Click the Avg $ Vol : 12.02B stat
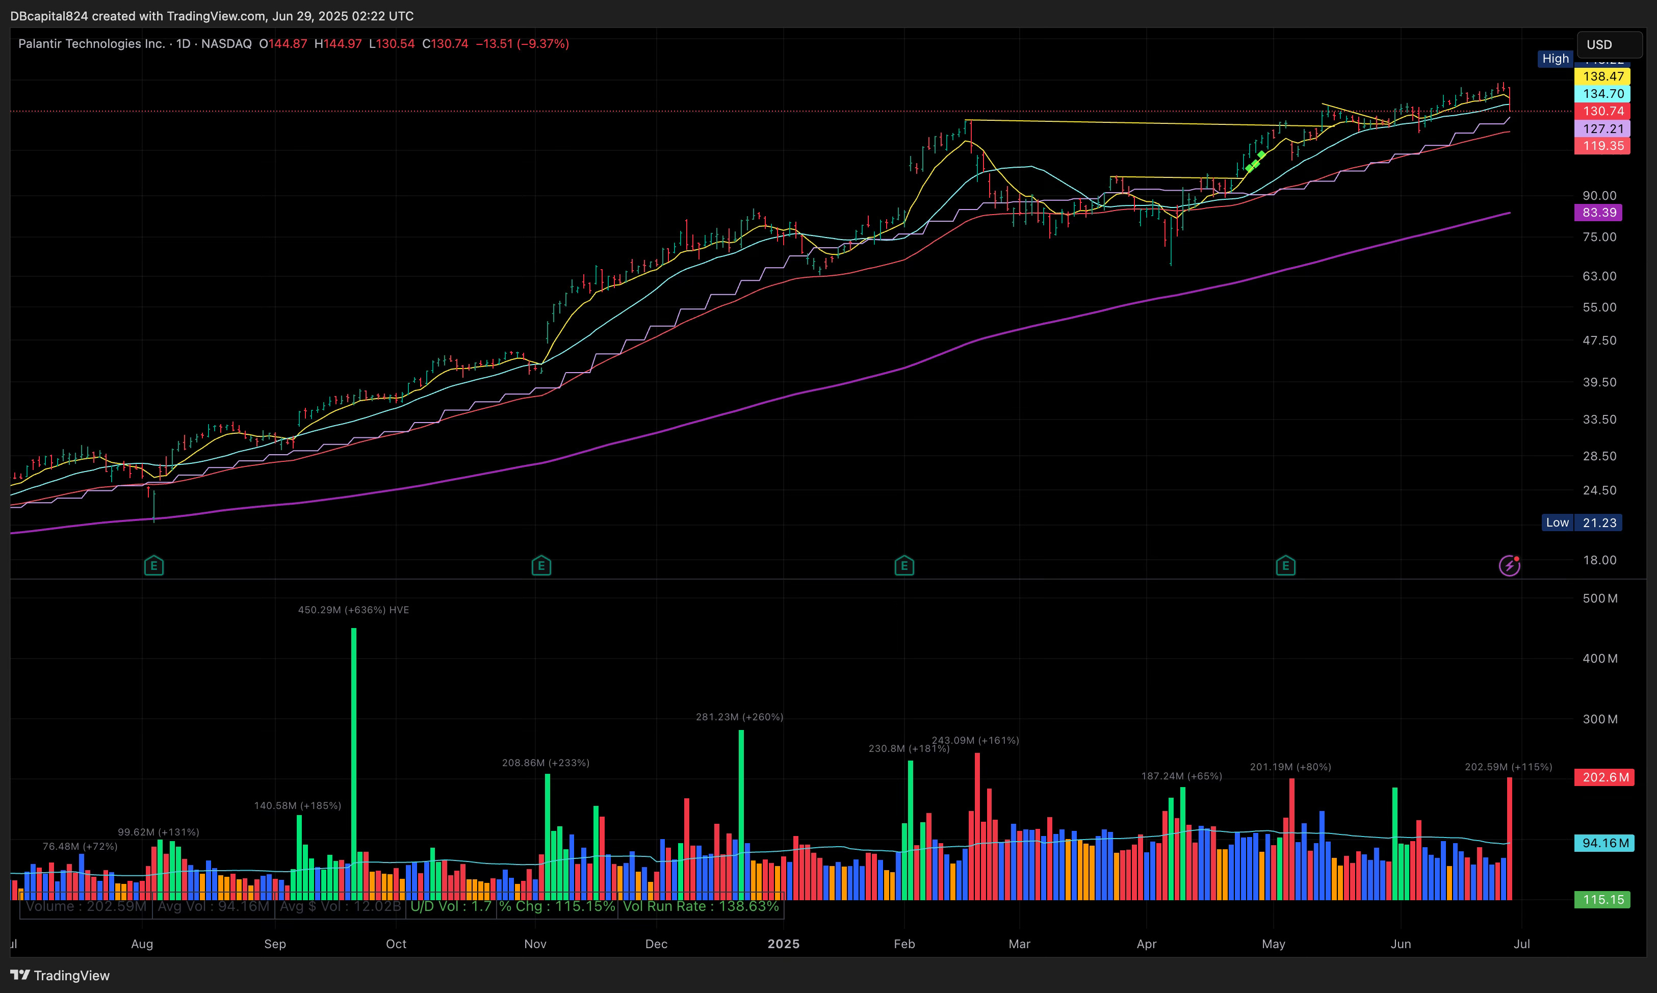The height and width of the screenshot is (993, 1657). [340, 907]
